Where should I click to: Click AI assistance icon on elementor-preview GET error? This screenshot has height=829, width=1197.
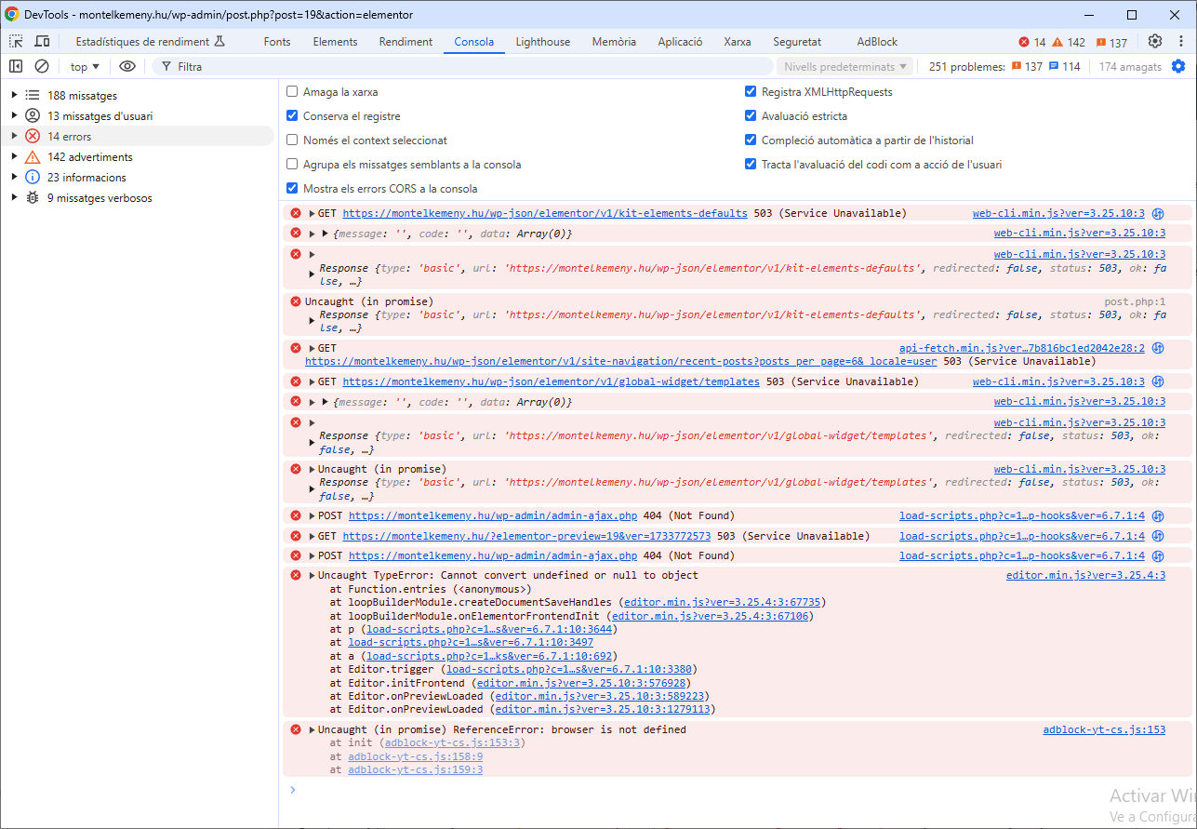click(1158, 536)
